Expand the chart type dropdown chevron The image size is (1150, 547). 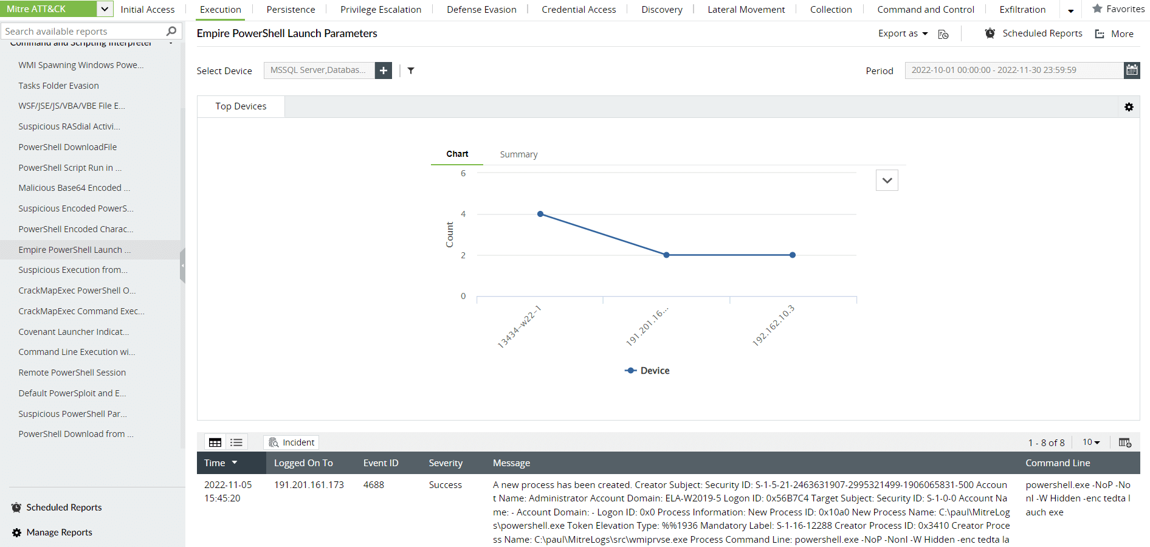tap(887, 181)
